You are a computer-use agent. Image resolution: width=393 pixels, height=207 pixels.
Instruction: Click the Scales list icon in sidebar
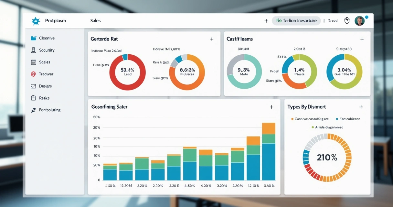click(34, 62)
